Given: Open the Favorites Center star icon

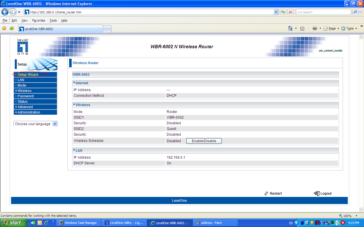Looking at the screenshot, I should pyautogui.click(x=4, y=28).
